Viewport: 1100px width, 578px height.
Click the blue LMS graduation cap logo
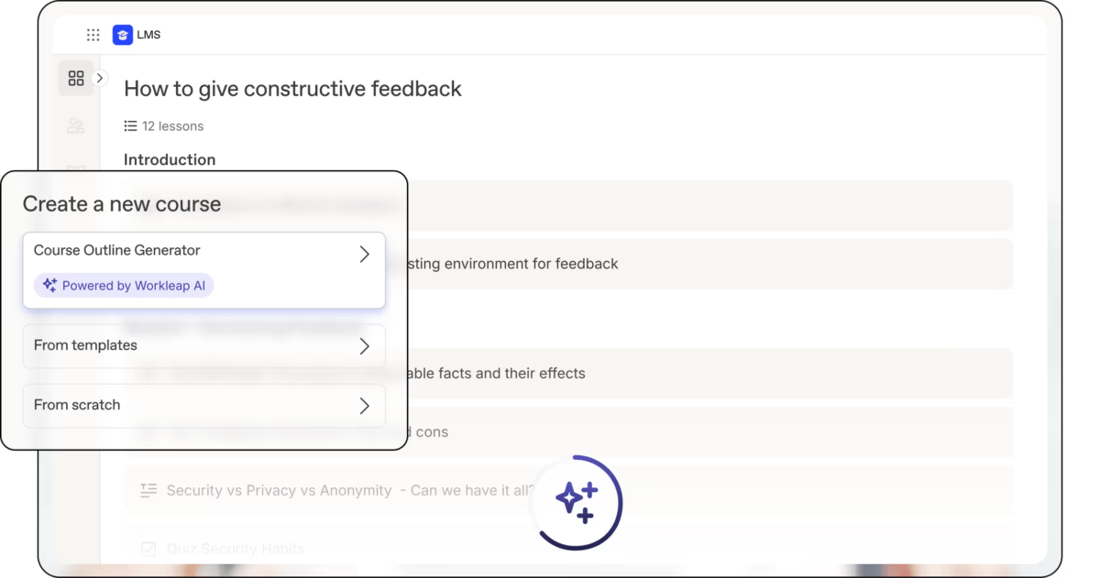pos(123,35)
